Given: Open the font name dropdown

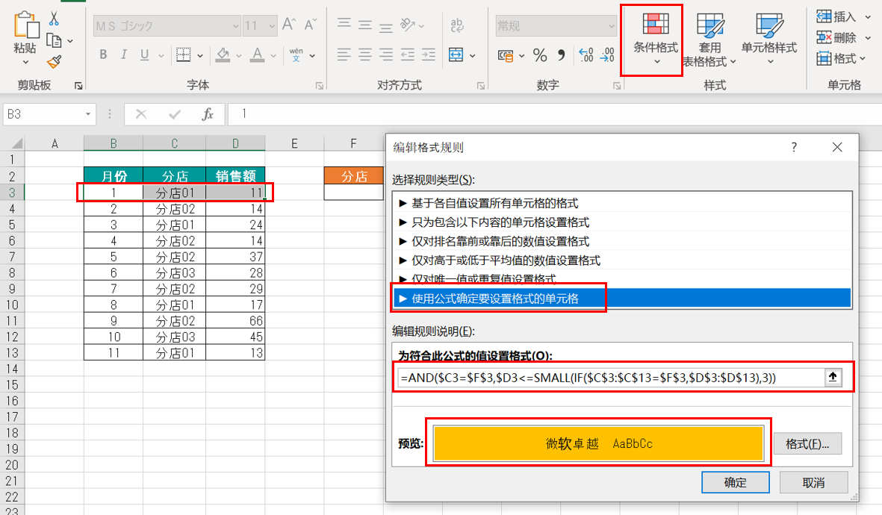Looking at the screenshot, I should tap(236, 26).
